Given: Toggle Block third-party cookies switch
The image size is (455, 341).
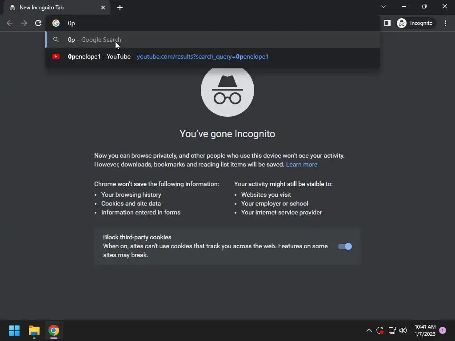Looking at the screenshot, I should (345, 246).
